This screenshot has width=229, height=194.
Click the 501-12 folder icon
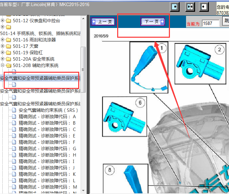[8, 21]
